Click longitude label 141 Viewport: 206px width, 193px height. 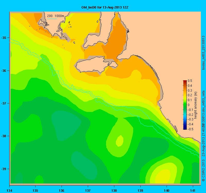pos(193,190)
